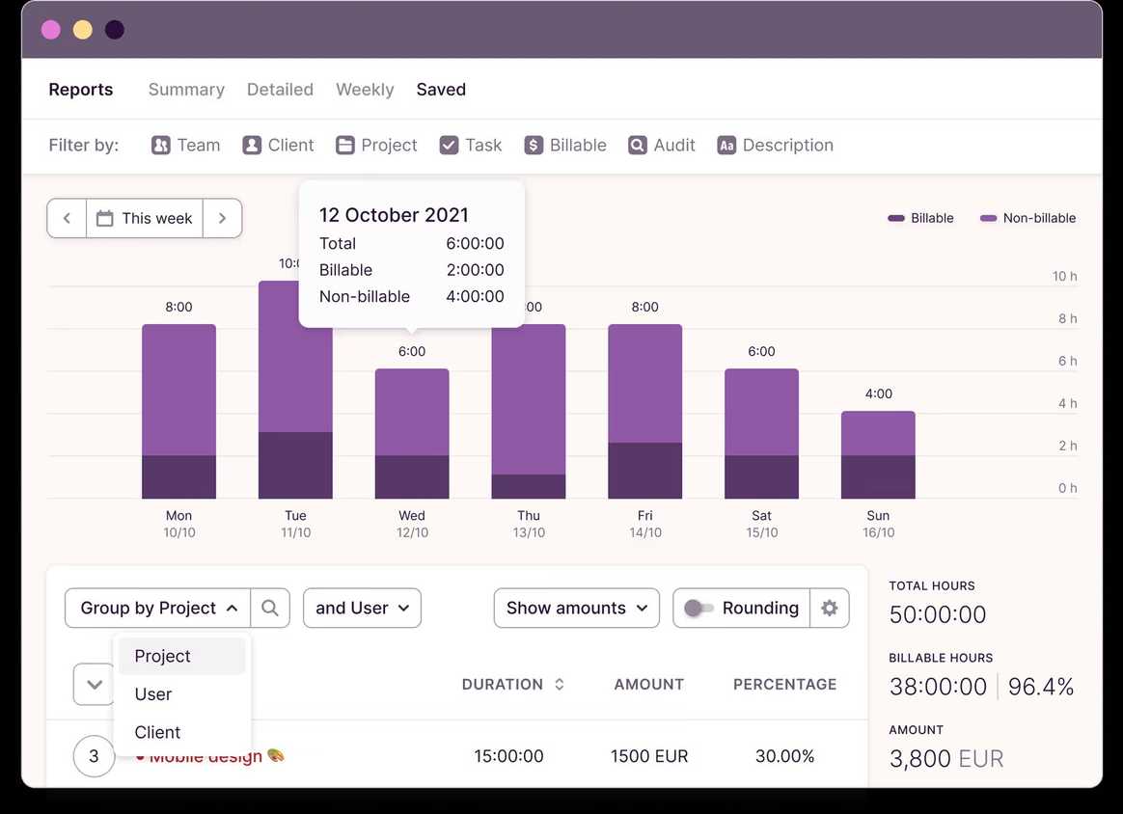Select User in the group-by menu
This screenshot has height=814, width=1123.
tap(182, 694)
